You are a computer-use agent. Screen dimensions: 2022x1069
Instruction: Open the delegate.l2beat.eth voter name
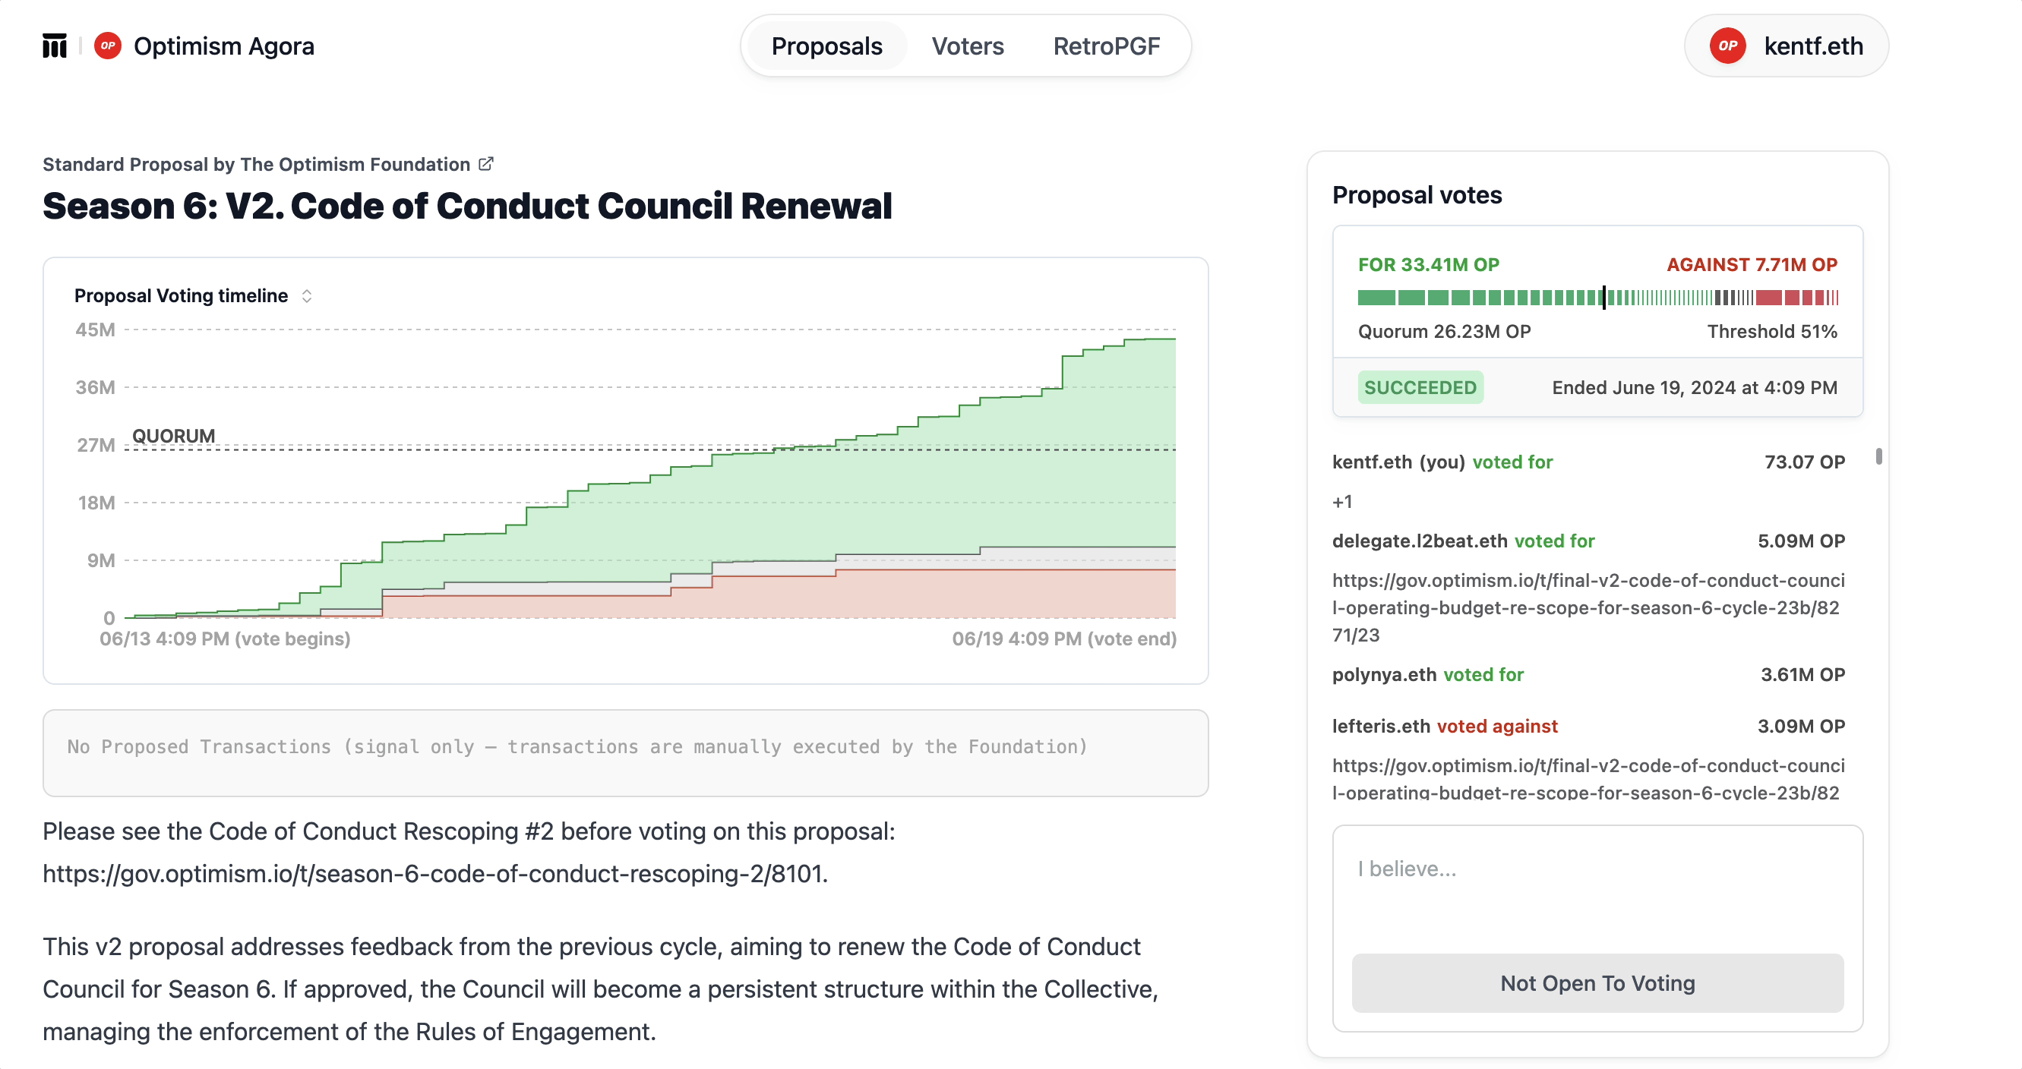click(1419, 541)
